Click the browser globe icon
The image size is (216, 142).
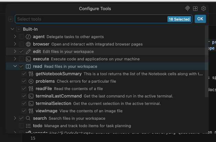tap(28, 44)
